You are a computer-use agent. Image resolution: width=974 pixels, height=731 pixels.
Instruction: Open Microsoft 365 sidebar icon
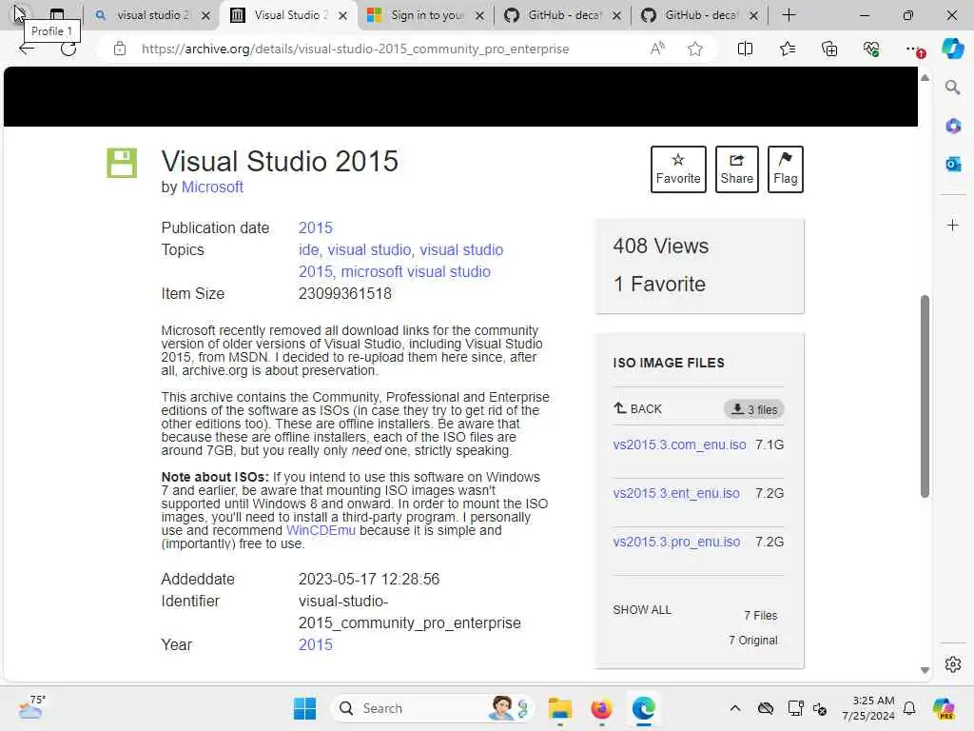(953, 127)
